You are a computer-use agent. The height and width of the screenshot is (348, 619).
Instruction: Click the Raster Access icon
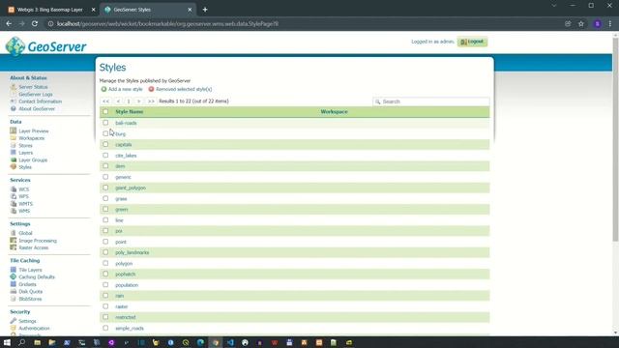click(14, 247)
